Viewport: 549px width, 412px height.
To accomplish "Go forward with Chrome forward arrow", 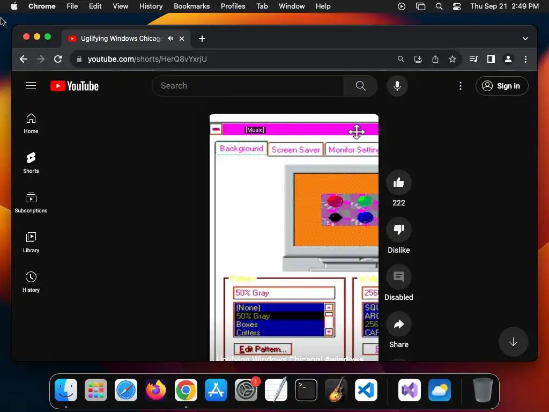I will point(41,59).
